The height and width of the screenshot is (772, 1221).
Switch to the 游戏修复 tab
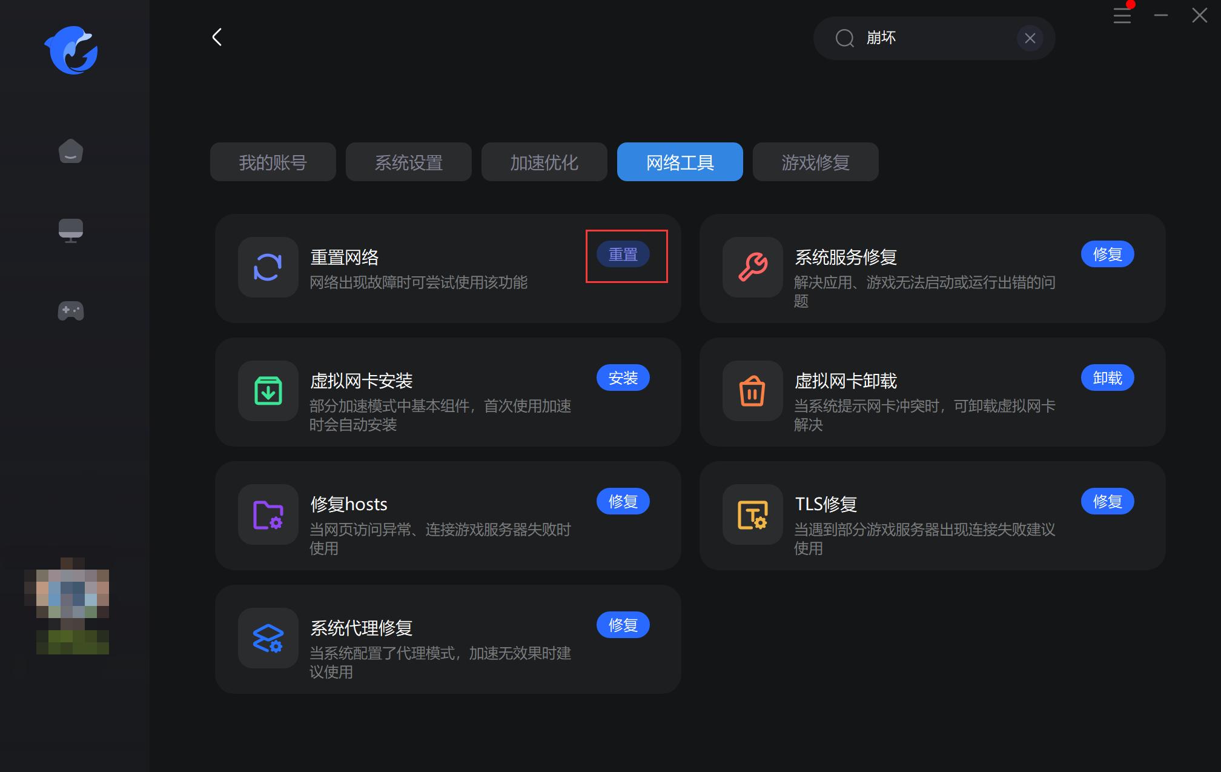click(x=815, y=162)
